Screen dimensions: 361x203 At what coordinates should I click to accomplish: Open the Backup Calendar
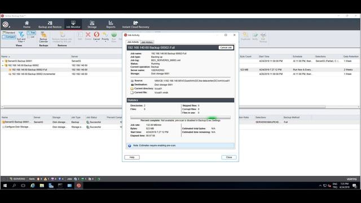click(43, 37)
